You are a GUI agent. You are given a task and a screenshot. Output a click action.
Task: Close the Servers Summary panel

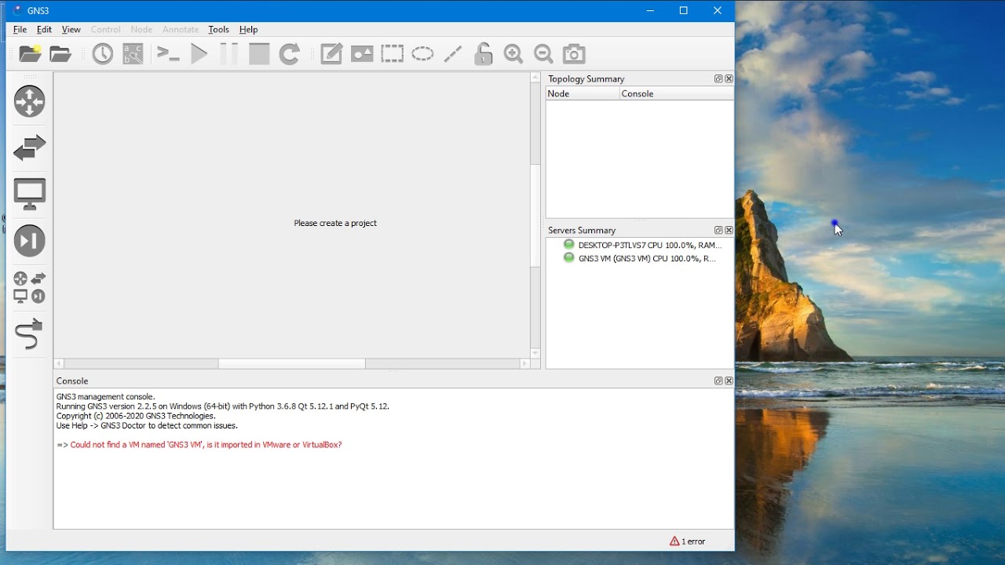point(729,230)
